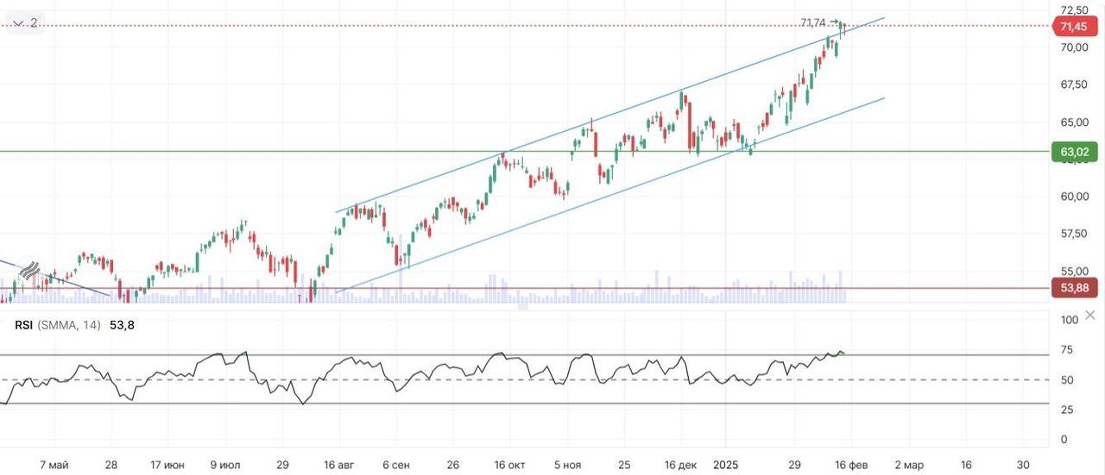The height and width of the screenshot is (475, 1105).
Task: Click the SMMA, 14 RSI parameters text
Action: (x=69, y=325)
